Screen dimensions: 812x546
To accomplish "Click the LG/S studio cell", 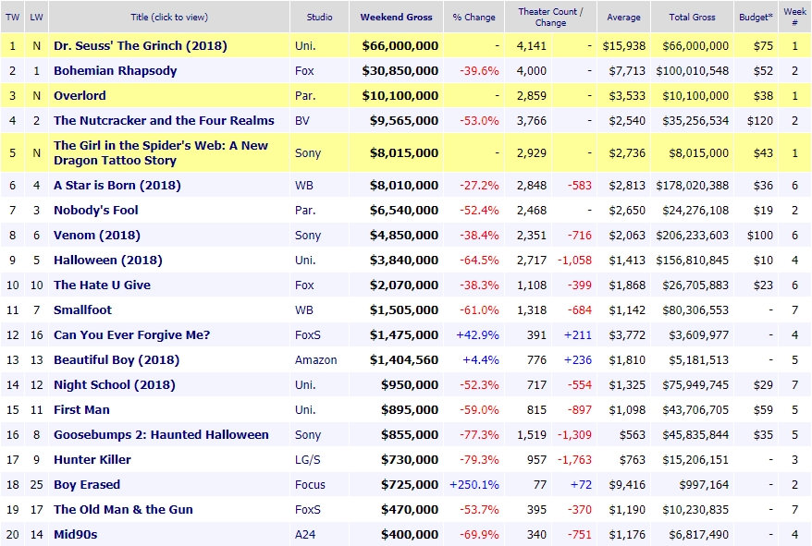I will pos(308,459).
